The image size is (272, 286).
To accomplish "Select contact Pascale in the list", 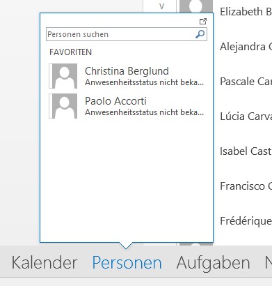I will tap(246, 82).
